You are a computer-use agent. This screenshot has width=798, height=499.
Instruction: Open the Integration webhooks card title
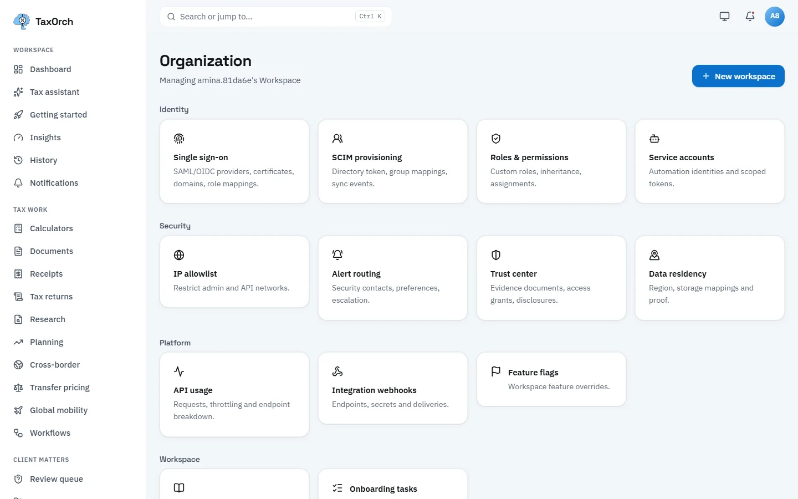tap(374, 390)
